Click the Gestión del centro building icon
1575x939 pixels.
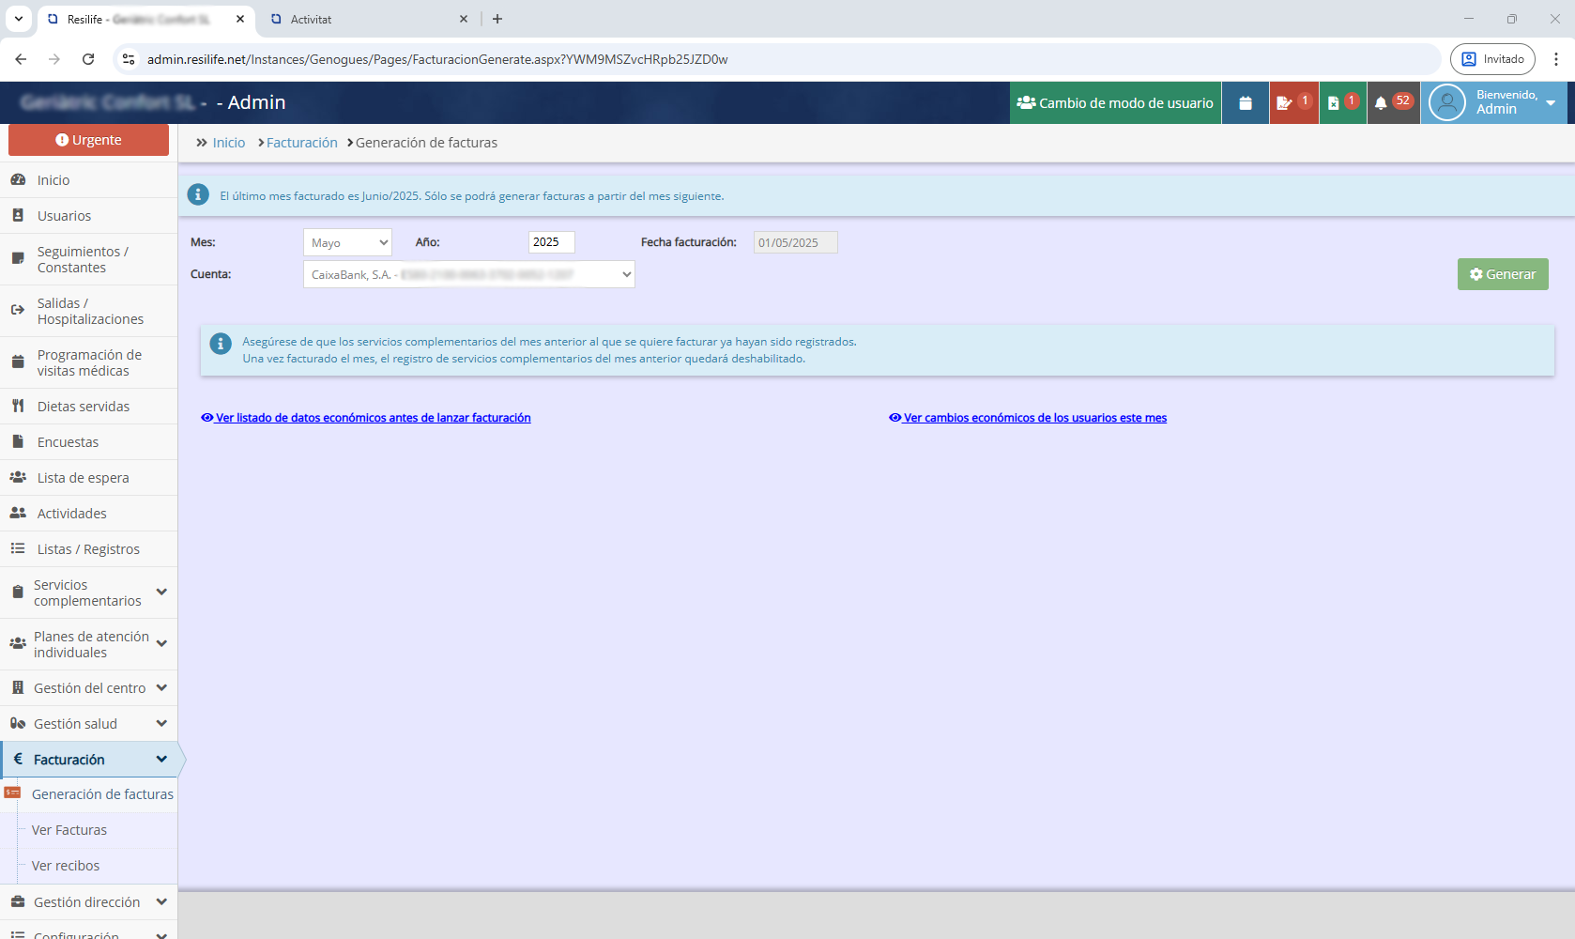click(x=18, y=687)
